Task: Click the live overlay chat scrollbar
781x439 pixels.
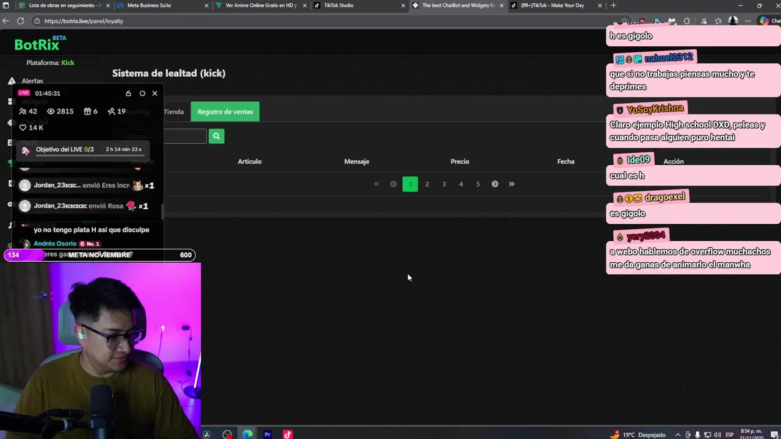Action: pyautogui.click(x=162, y=212)
